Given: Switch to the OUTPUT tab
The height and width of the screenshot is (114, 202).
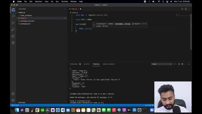Looking at the screenshot, I should point(87,64).
